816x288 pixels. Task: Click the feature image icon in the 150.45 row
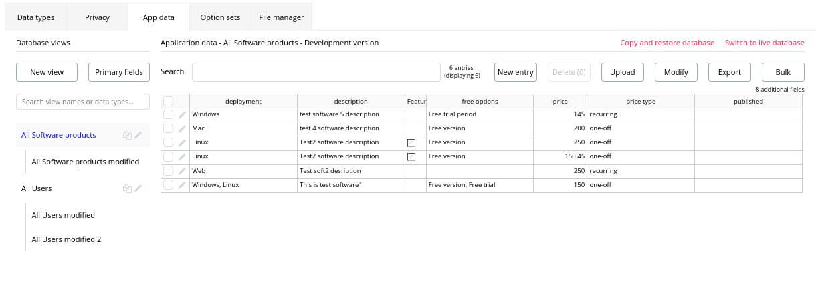(x=411, y=157)
